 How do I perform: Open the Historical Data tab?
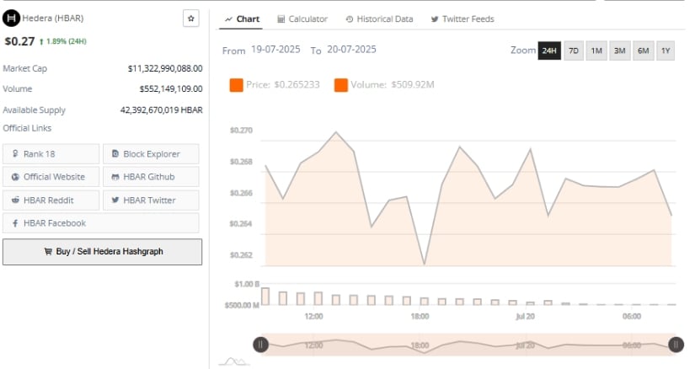point(379,19)
